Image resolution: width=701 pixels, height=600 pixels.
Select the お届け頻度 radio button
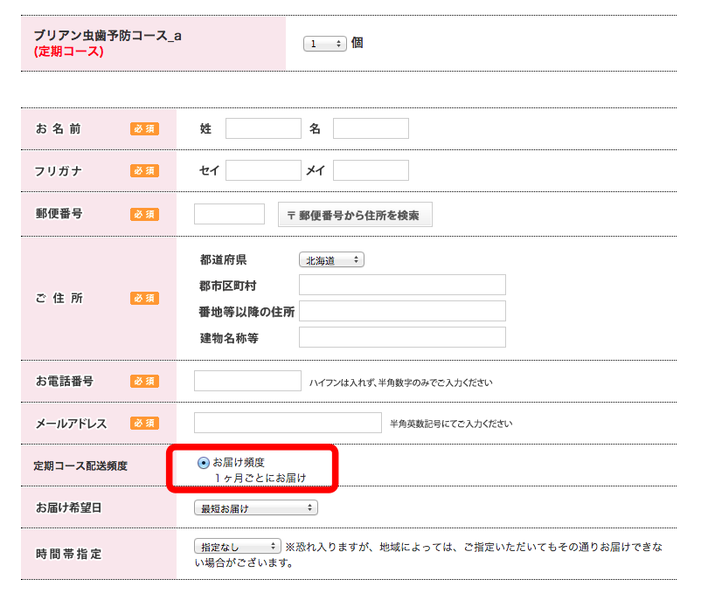pos(204,463)
